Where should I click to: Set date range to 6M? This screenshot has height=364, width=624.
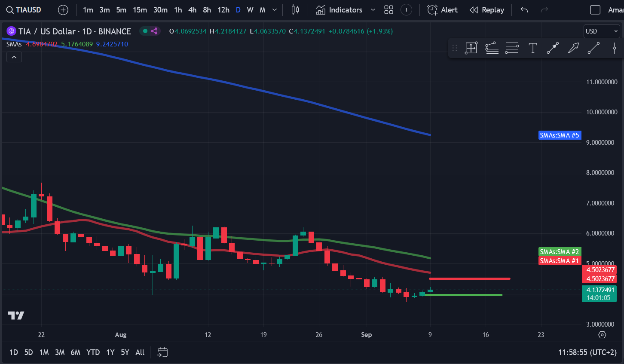point(75,352)
